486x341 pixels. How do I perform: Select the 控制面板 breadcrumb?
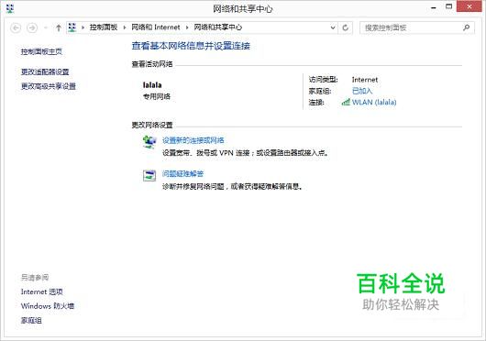click(x=104, y=27)
